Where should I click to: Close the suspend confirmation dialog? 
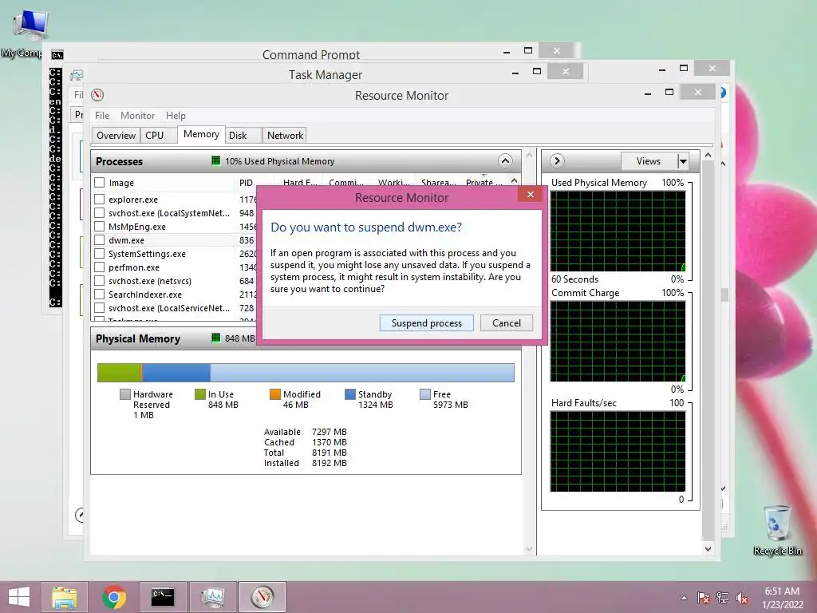(x=531, y=195)
